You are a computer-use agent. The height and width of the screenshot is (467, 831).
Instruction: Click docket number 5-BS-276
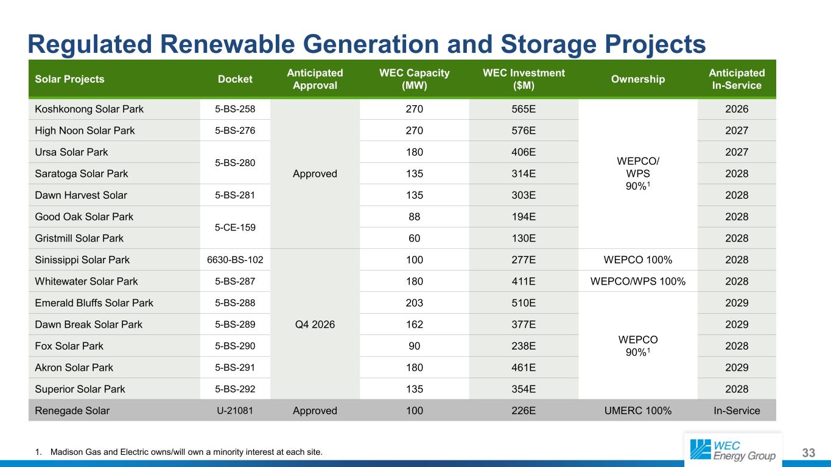pos(235,131)
